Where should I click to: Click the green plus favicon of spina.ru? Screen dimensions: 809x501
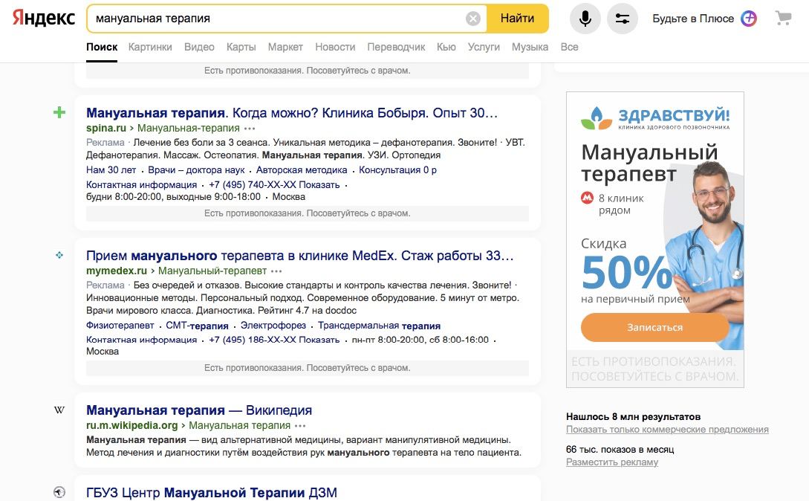point(59,112)
